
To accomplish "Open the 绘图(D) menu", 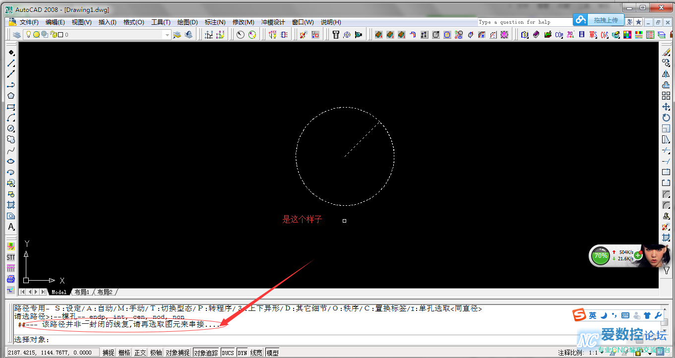I will (x=187, y=22).
